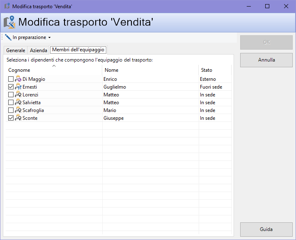
Task: Select the surname 'Ernesti'
Action: point(30,87)
